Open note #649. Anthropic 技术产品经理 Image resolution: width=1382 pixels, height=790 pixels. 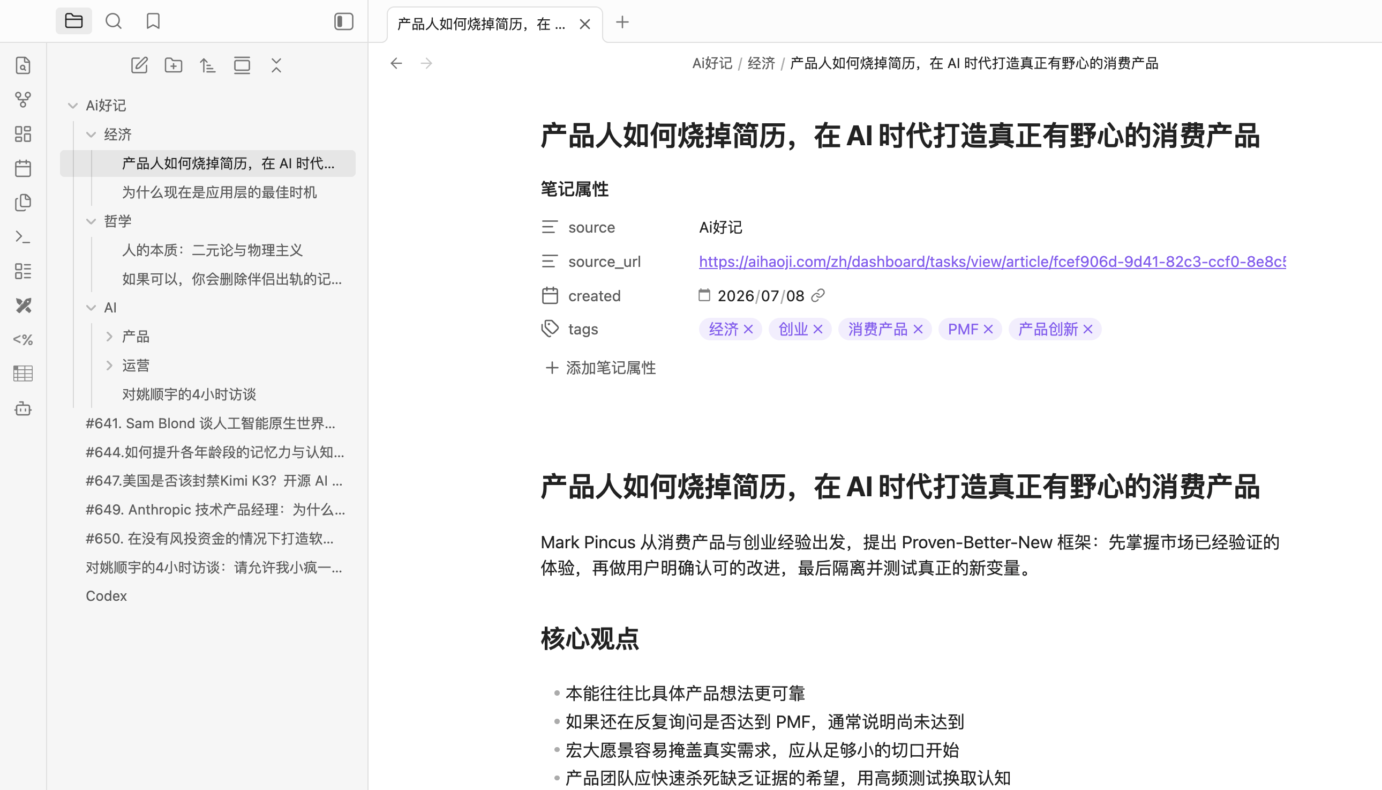(x=215, y=510)
